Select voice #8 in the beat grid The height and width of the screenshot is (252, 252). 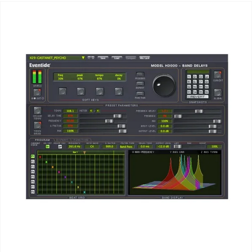[33, 192]
